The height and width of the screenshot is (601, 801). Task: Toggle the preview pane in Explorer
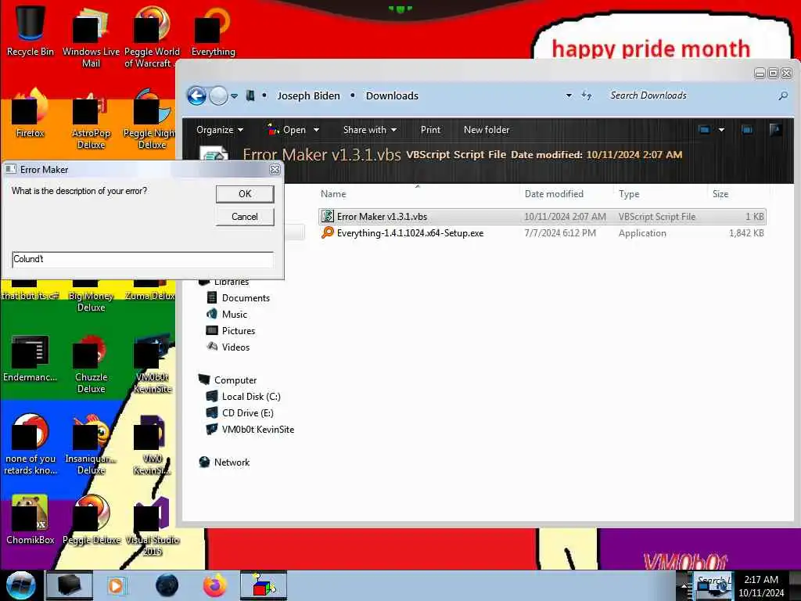747,130
